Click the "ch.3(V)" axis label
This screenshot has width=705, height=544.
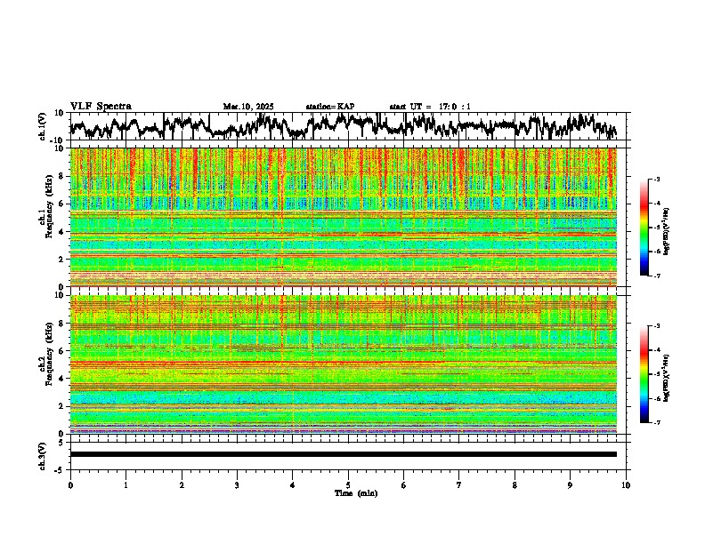[43, 456]
